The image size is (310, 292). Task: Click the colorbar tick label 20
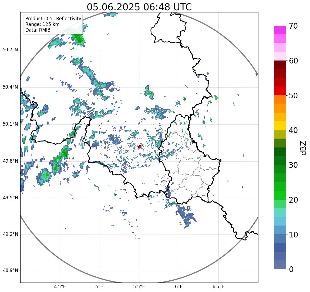[293, 200]
